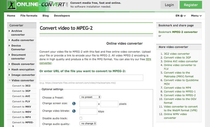Viewport: 210px width, 127px height.
Task: Click the video bitrate kbps field
Action: pyautogui.click(x=89, y=112)
